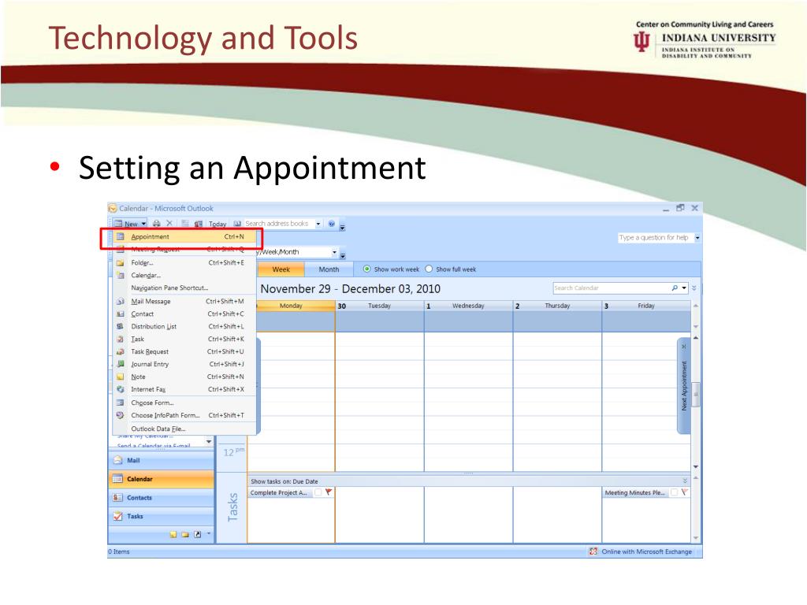Viewport: 807px width, 605px height.
Task: Expand the search query builder chevron
Action: (694, 288)
